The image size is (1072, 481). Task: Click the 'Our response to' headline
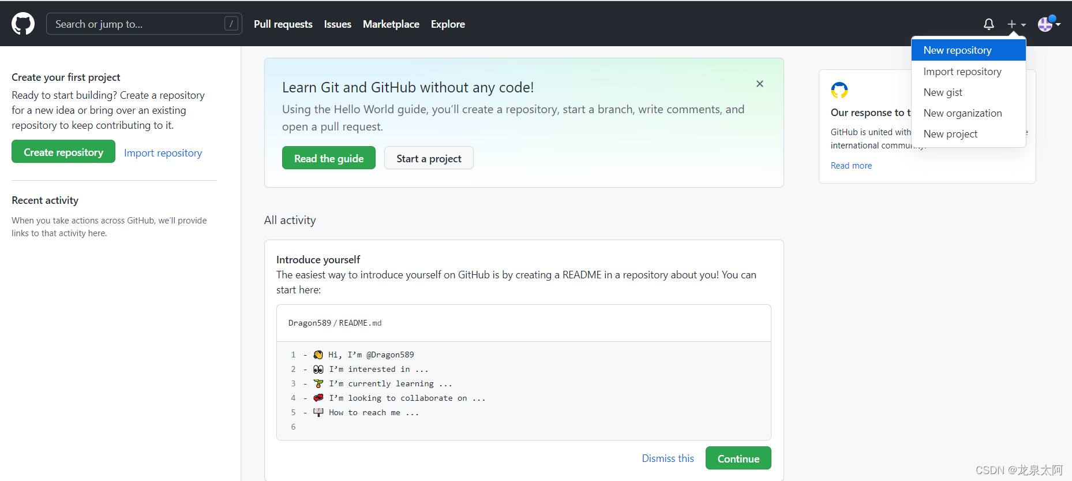click(871, 113)
